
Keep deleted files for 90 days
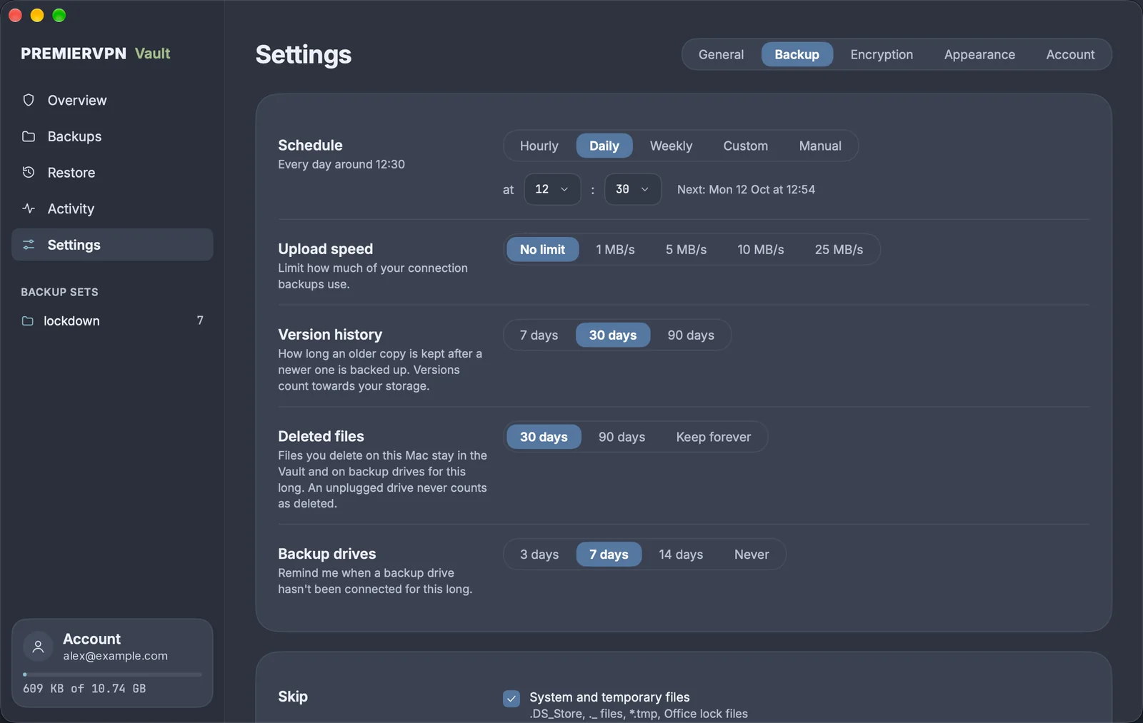tap(622, 437)
